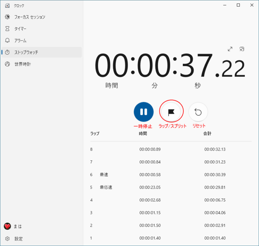The image size is (259, 246).
Task: Expand stopwatch to full view
Action: pyautogui.click(x=230, y=49)
